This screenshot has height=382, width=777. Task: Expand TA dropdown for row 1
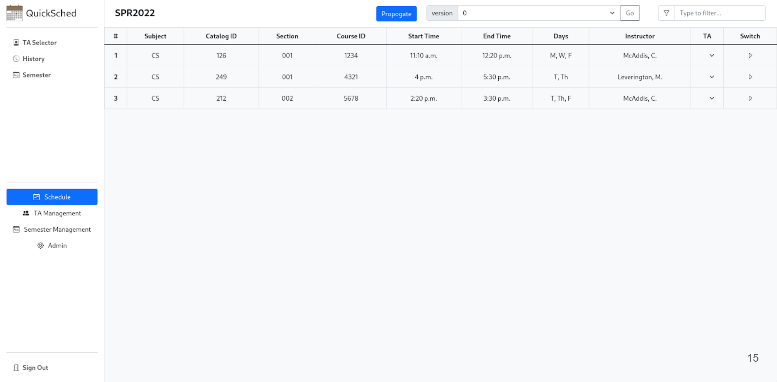(x=711, y=55)
